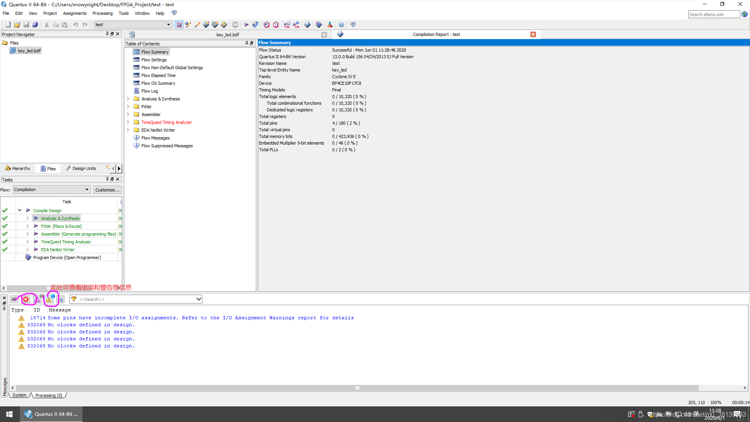The height and width of the screenshot is (422, 750).
Task: Click the New File toolbar icon
Action: click(x=8, y=25)
